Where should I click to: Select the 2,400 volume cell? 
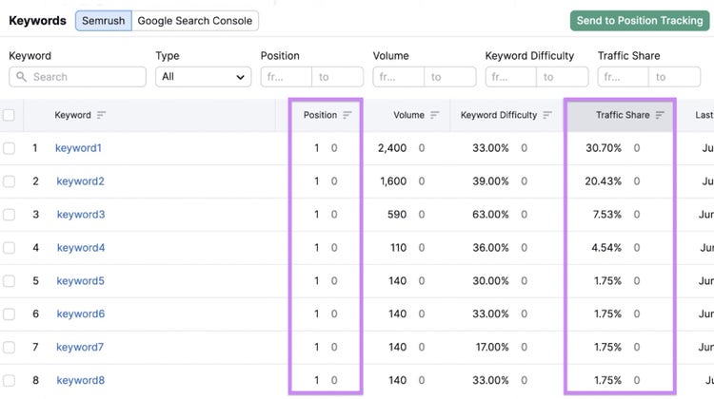[x=392, y=148]
